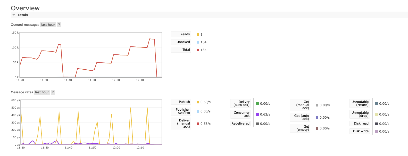408x156 pixels.
Task: Click the Unroutable (drop) label
Action: pos(360,114)
